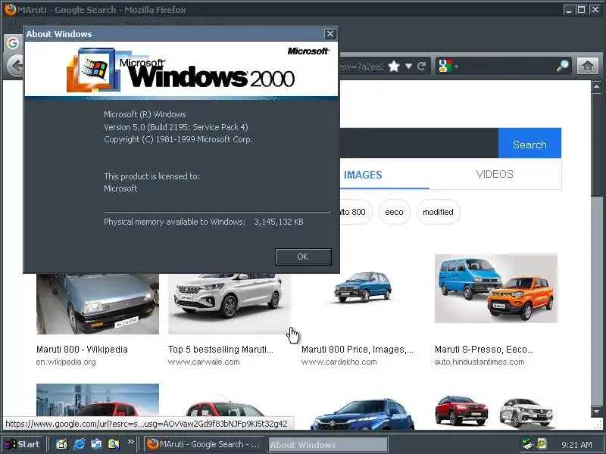Open the URL history dropdown arrow
606x454 pixels.
click(408, 67)
